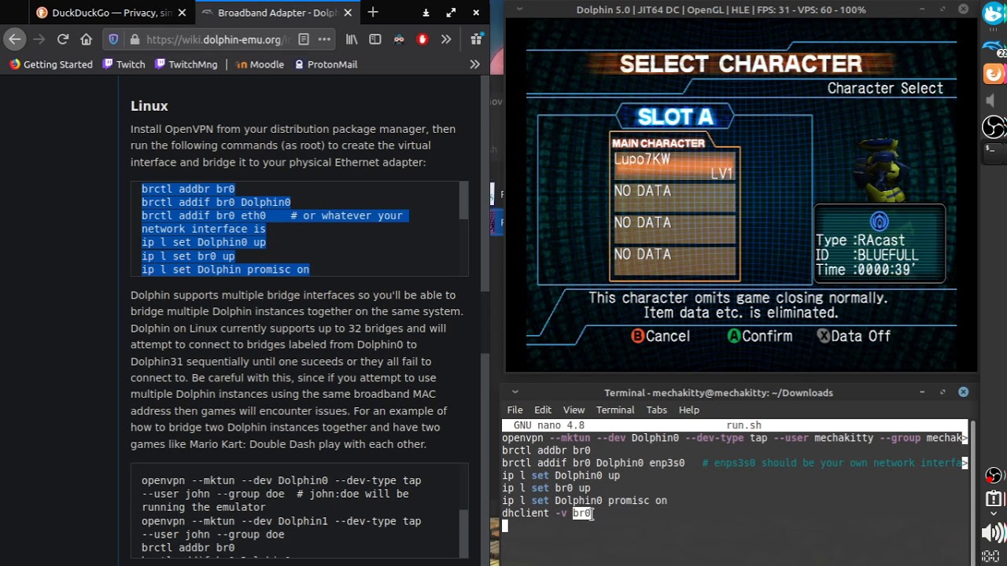Open the gift box icon in Firefox toolbar
Viewport: 1007px width, 566px height.
(476, 39)
